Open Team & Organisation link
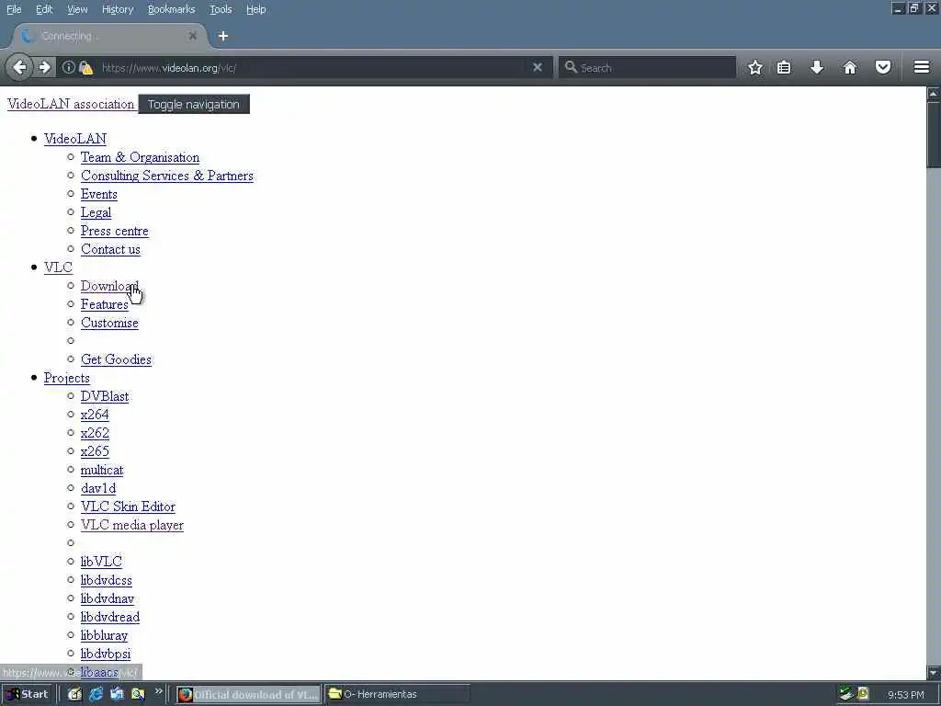This screenshot has width=941, height=706. point(140,157)
